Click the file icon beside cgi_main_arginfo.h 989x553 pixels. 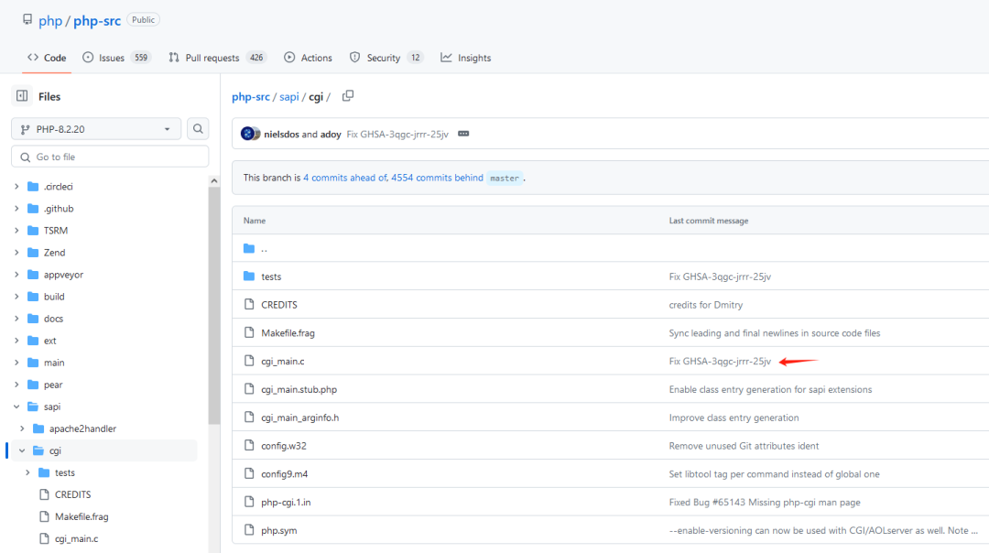click(249, 417)
